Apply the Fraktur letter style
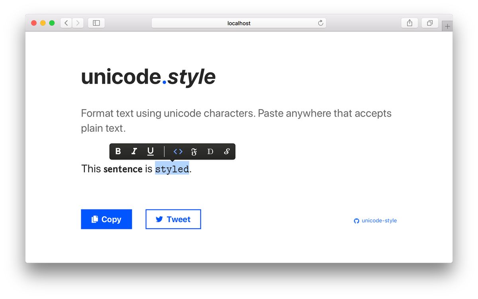Screen dimensions: 478x299 coord(194,151)
